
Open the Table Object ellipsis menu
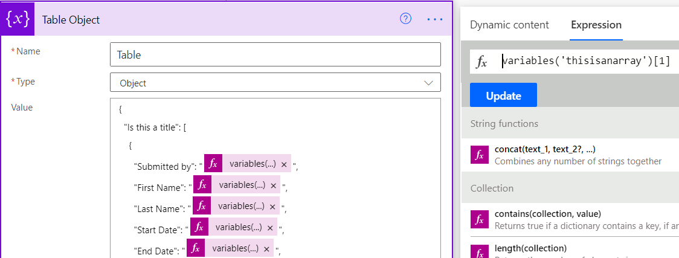(435, 19)
